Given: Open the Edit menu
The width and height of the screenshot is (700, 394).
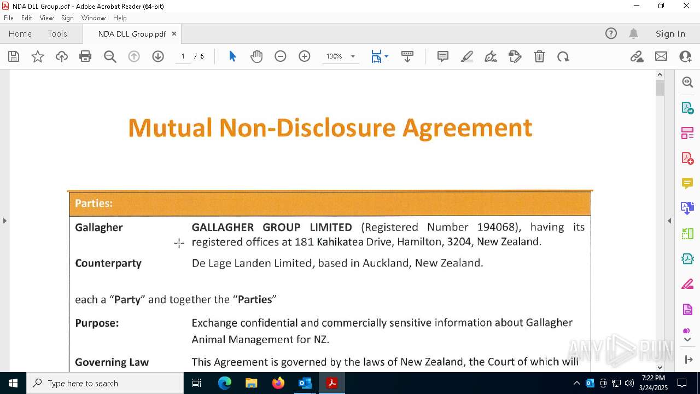Looking at the screenshot, I should [x=27, y=18].
